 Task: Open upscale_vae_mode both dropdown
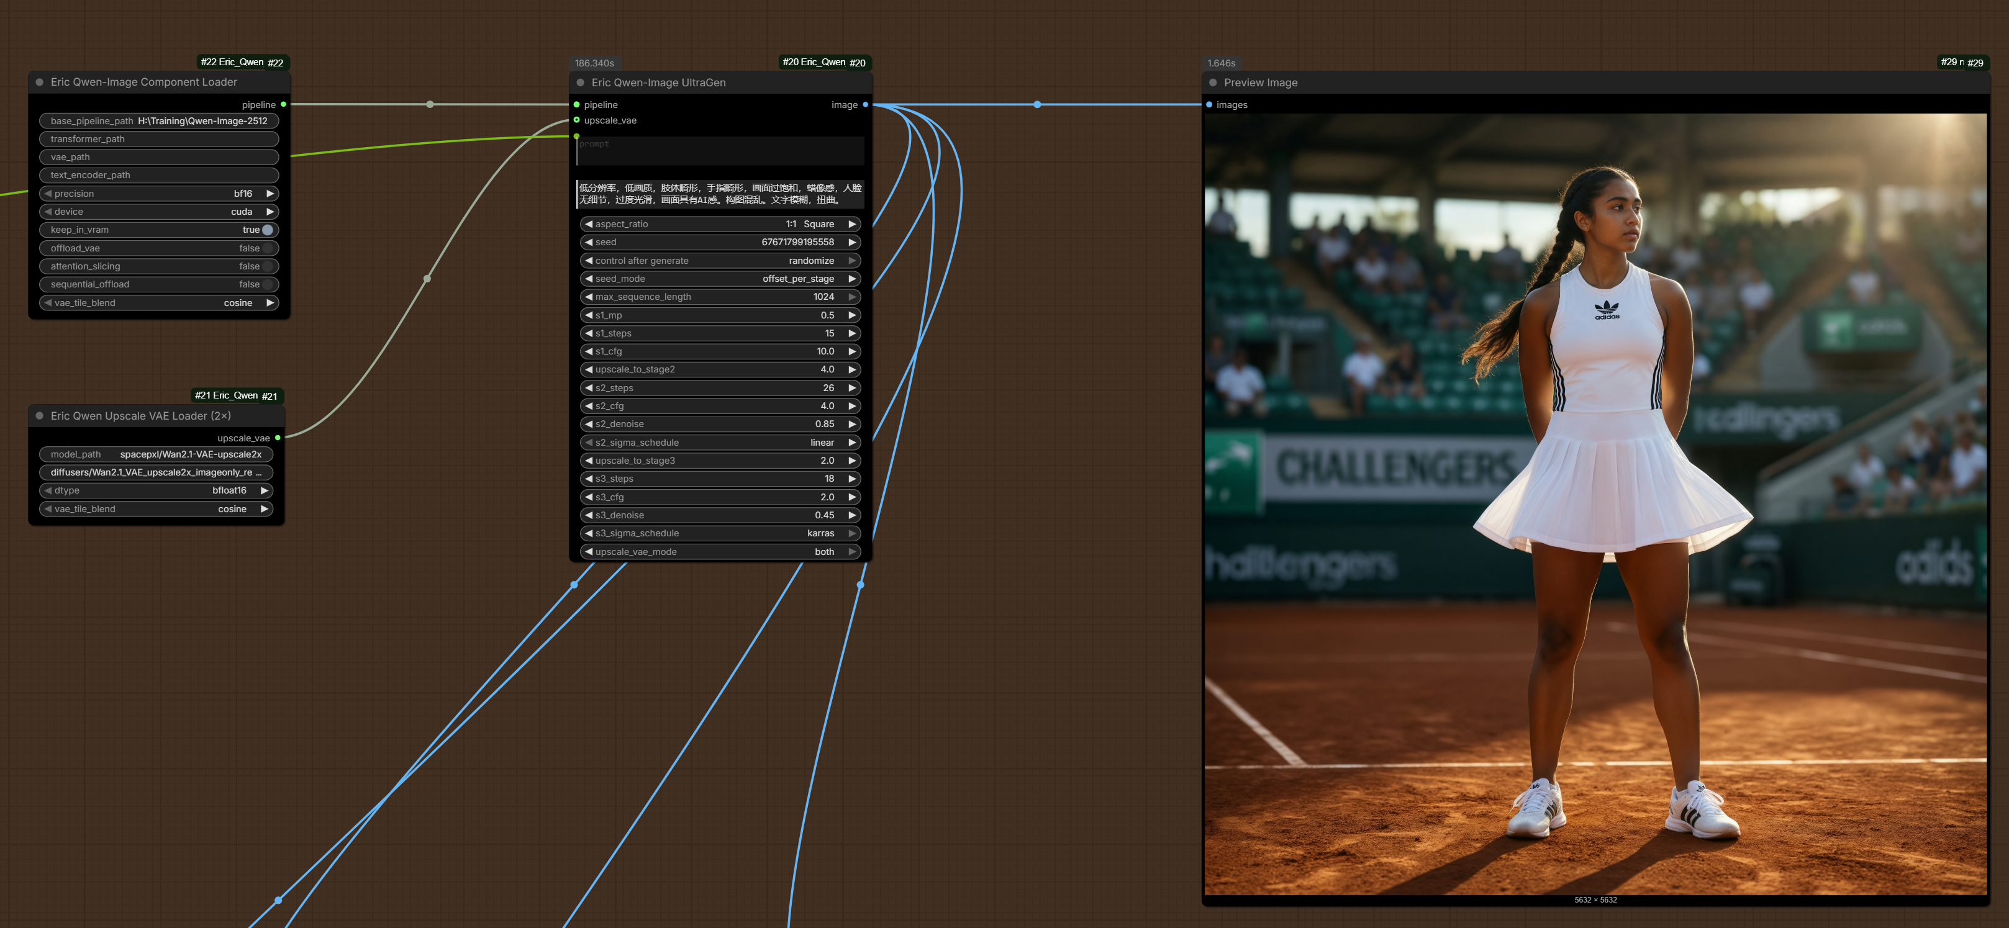[x=720, y=551]
